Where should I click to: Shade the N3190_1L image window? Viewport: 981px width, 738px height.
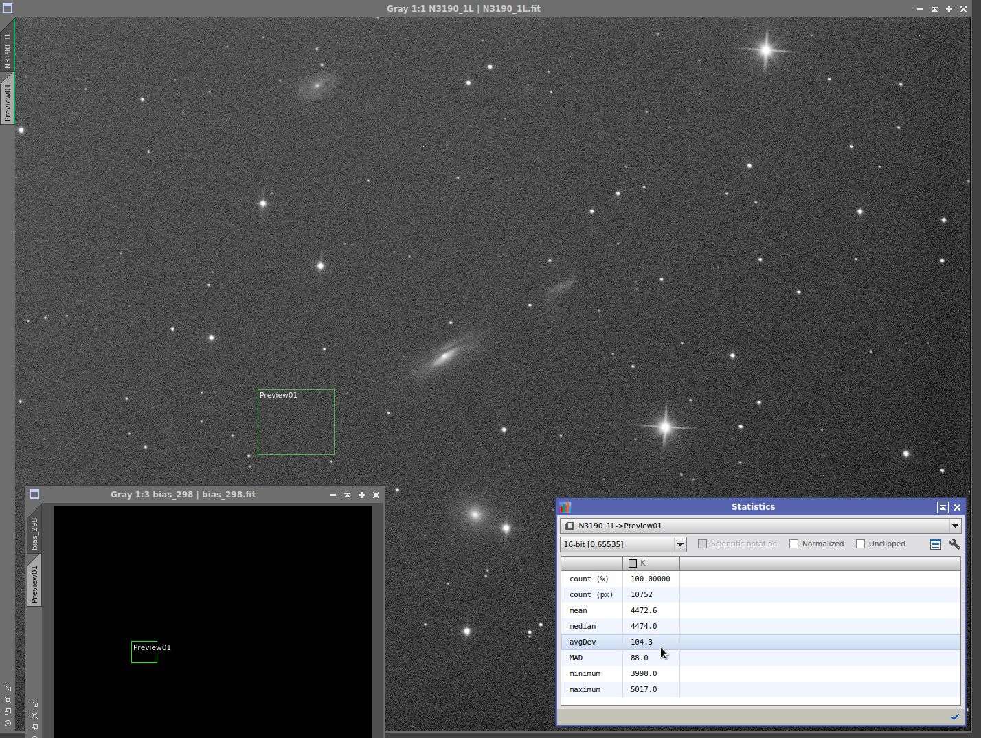(934, 9)
